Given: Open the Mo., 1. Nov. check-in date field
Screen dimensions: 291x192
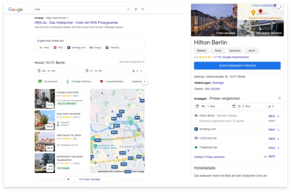Looking at the screenshot, I should click(211, 106).
